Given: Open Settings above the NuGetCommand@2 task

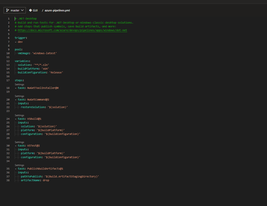Looking at the screenshot, I should click(x=20, y=96).
